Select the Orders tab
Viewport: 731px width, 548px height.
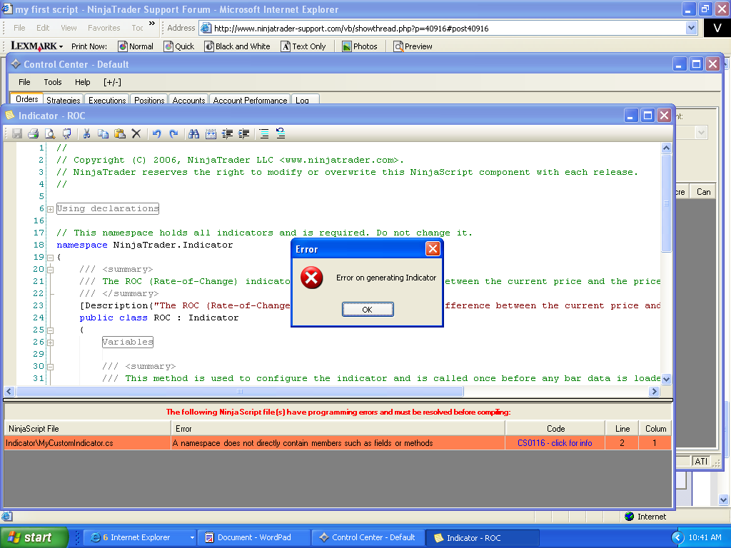point(26,98)
